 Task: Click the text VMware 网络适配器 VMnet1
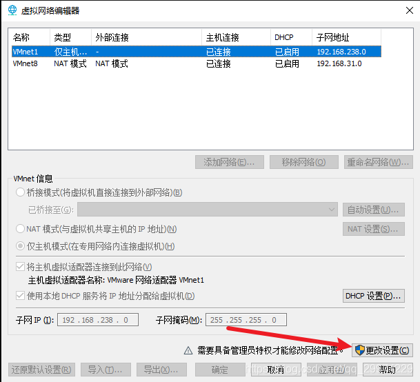click(156, 280)
